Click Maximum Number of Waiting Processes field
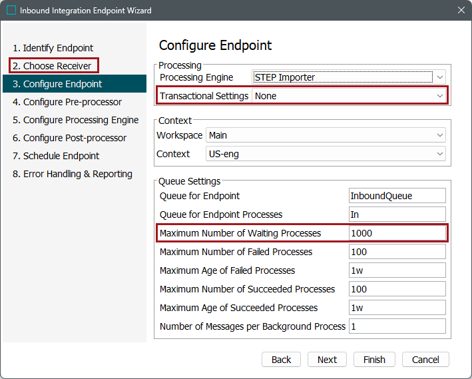Screen dimensions: 472x379 pyautogui.click(x=397, y=233)
